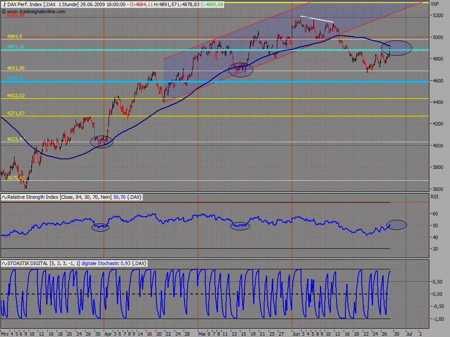Click the chart-type icon beside DAX Perf. Index title

coord(4,4)
